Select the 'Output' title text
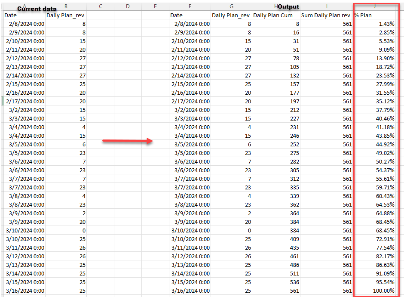Viewport: 404px width, 297px height. coord(288,7)
